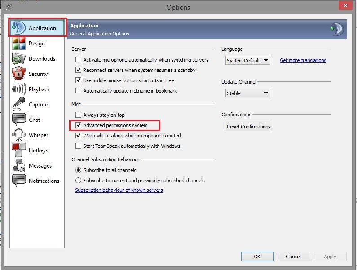Enable activate microphone automatically when switching servers
Viewport: 357px width, 270px height.
(78, 60)
